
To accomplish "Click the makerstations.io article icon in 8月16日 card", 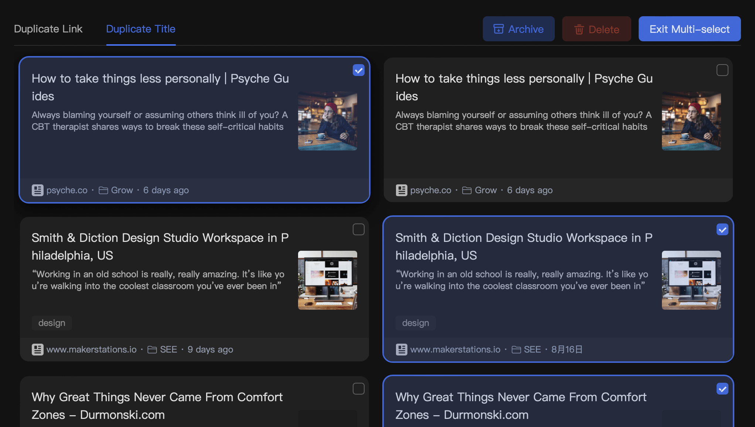I will pos(401,350).
